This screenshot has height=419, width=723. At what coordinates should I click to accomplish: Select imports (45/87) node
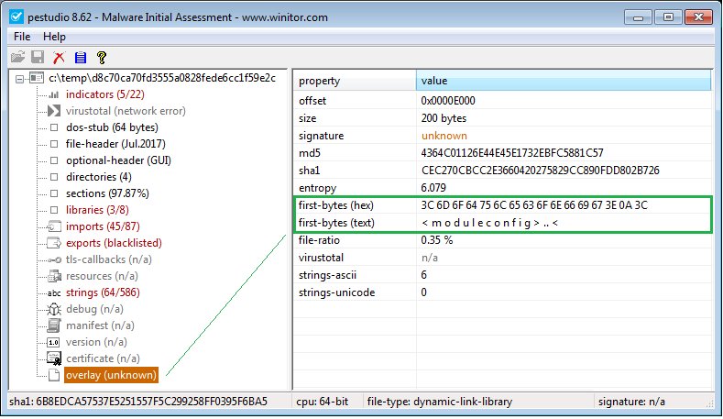point(103,226)
